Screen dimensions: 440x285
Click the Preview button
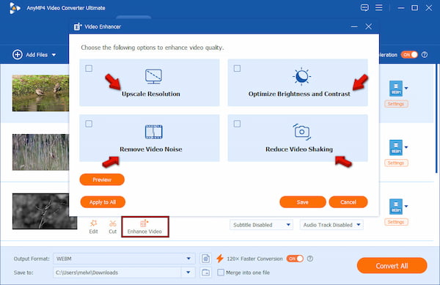102,179
